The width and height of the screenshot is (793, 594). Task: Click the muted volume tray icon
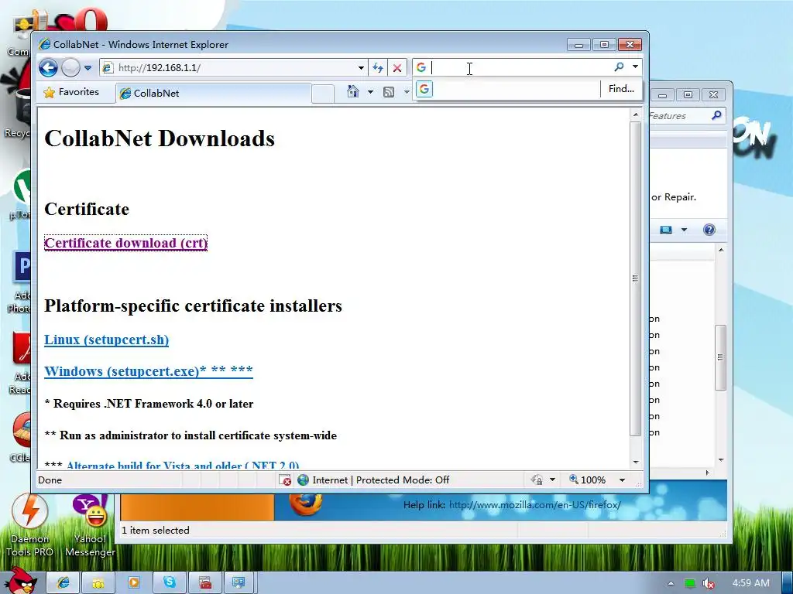click(x=709, y=583)
